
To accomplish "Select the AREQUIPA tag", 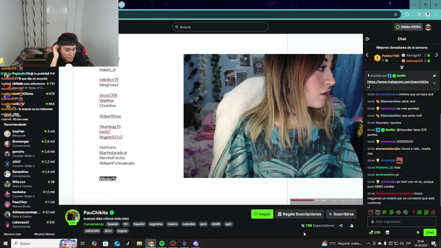I will (92, 231).
